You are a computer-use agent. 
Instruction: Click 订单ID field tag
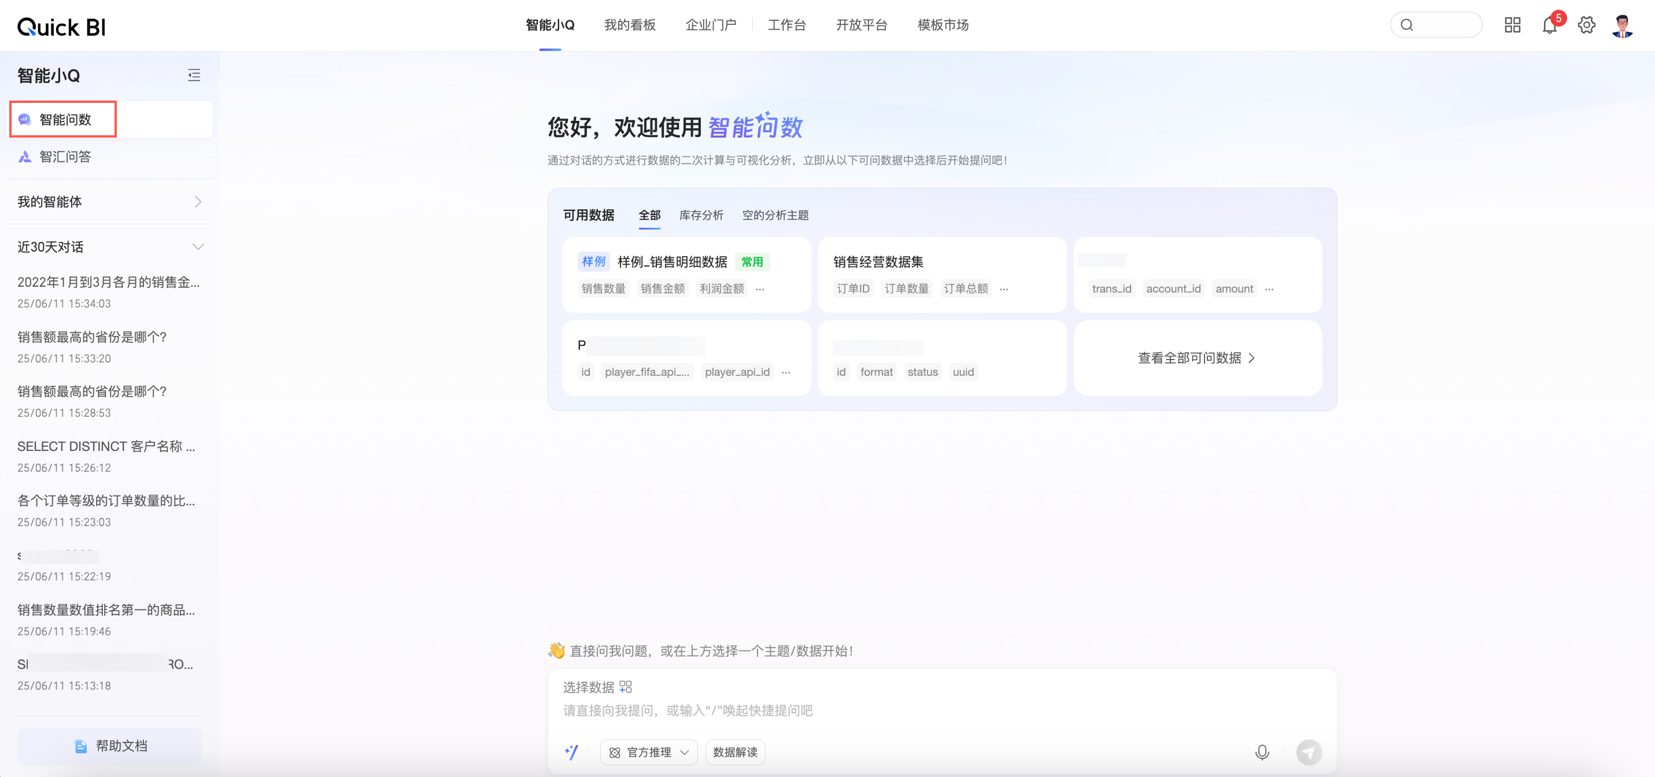click(x=852, y=289)
